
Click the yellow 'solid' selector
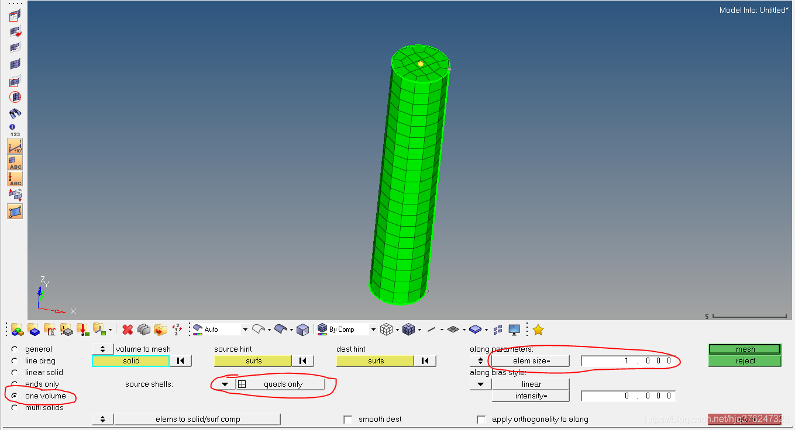131,361
